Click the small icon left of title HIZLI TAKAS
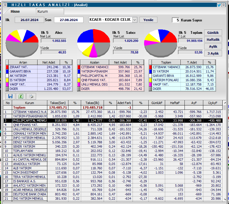 pos(5,5)
